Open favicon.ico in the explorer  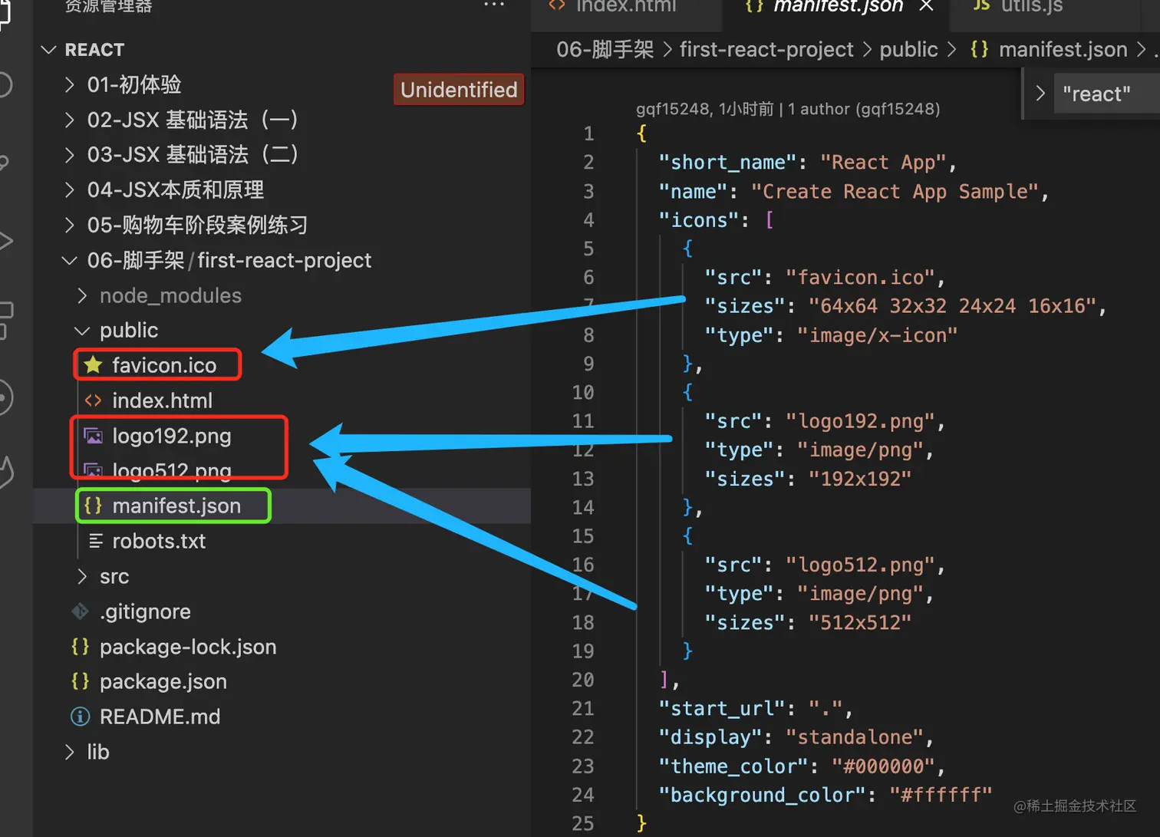point(164,365)
